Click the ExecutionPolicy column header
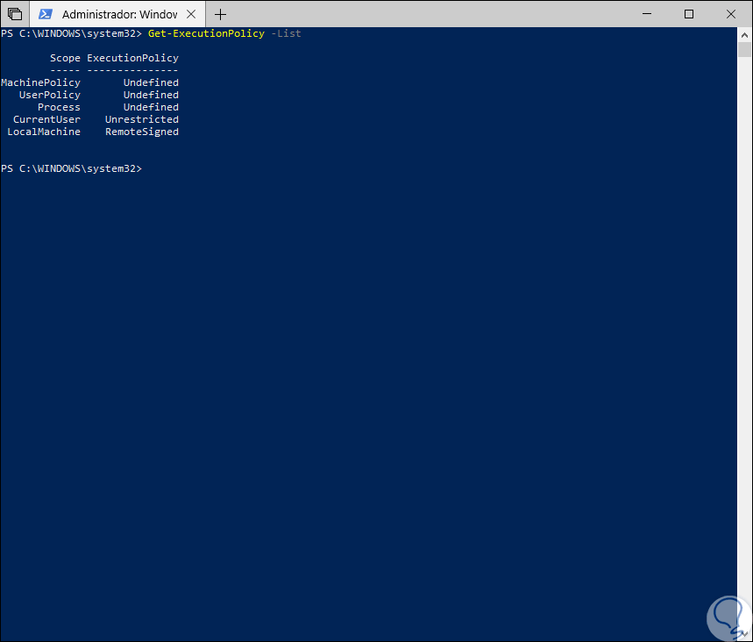 click(132, 58)
